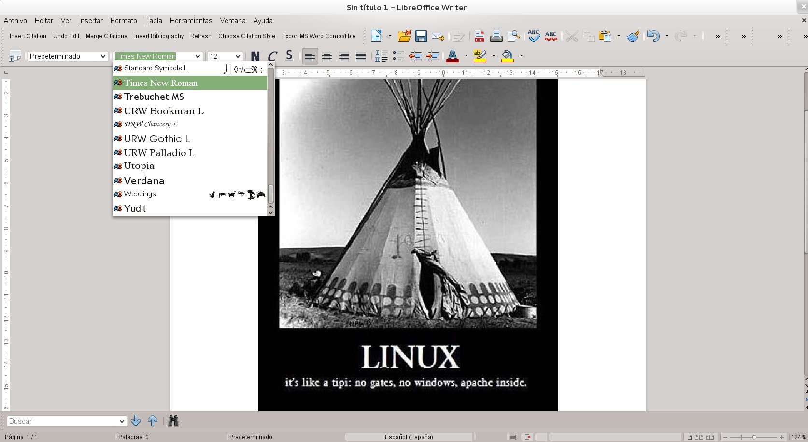Screen dimensions: 808x442
Task: Save the document with the floppy icon
Action: (x=421, y=36)
